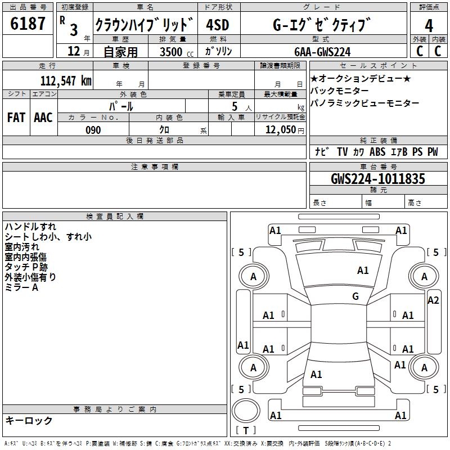Select the ナビ equipment entry
Viewport: 450px width, 450px height.
click(x=322, y=151)
